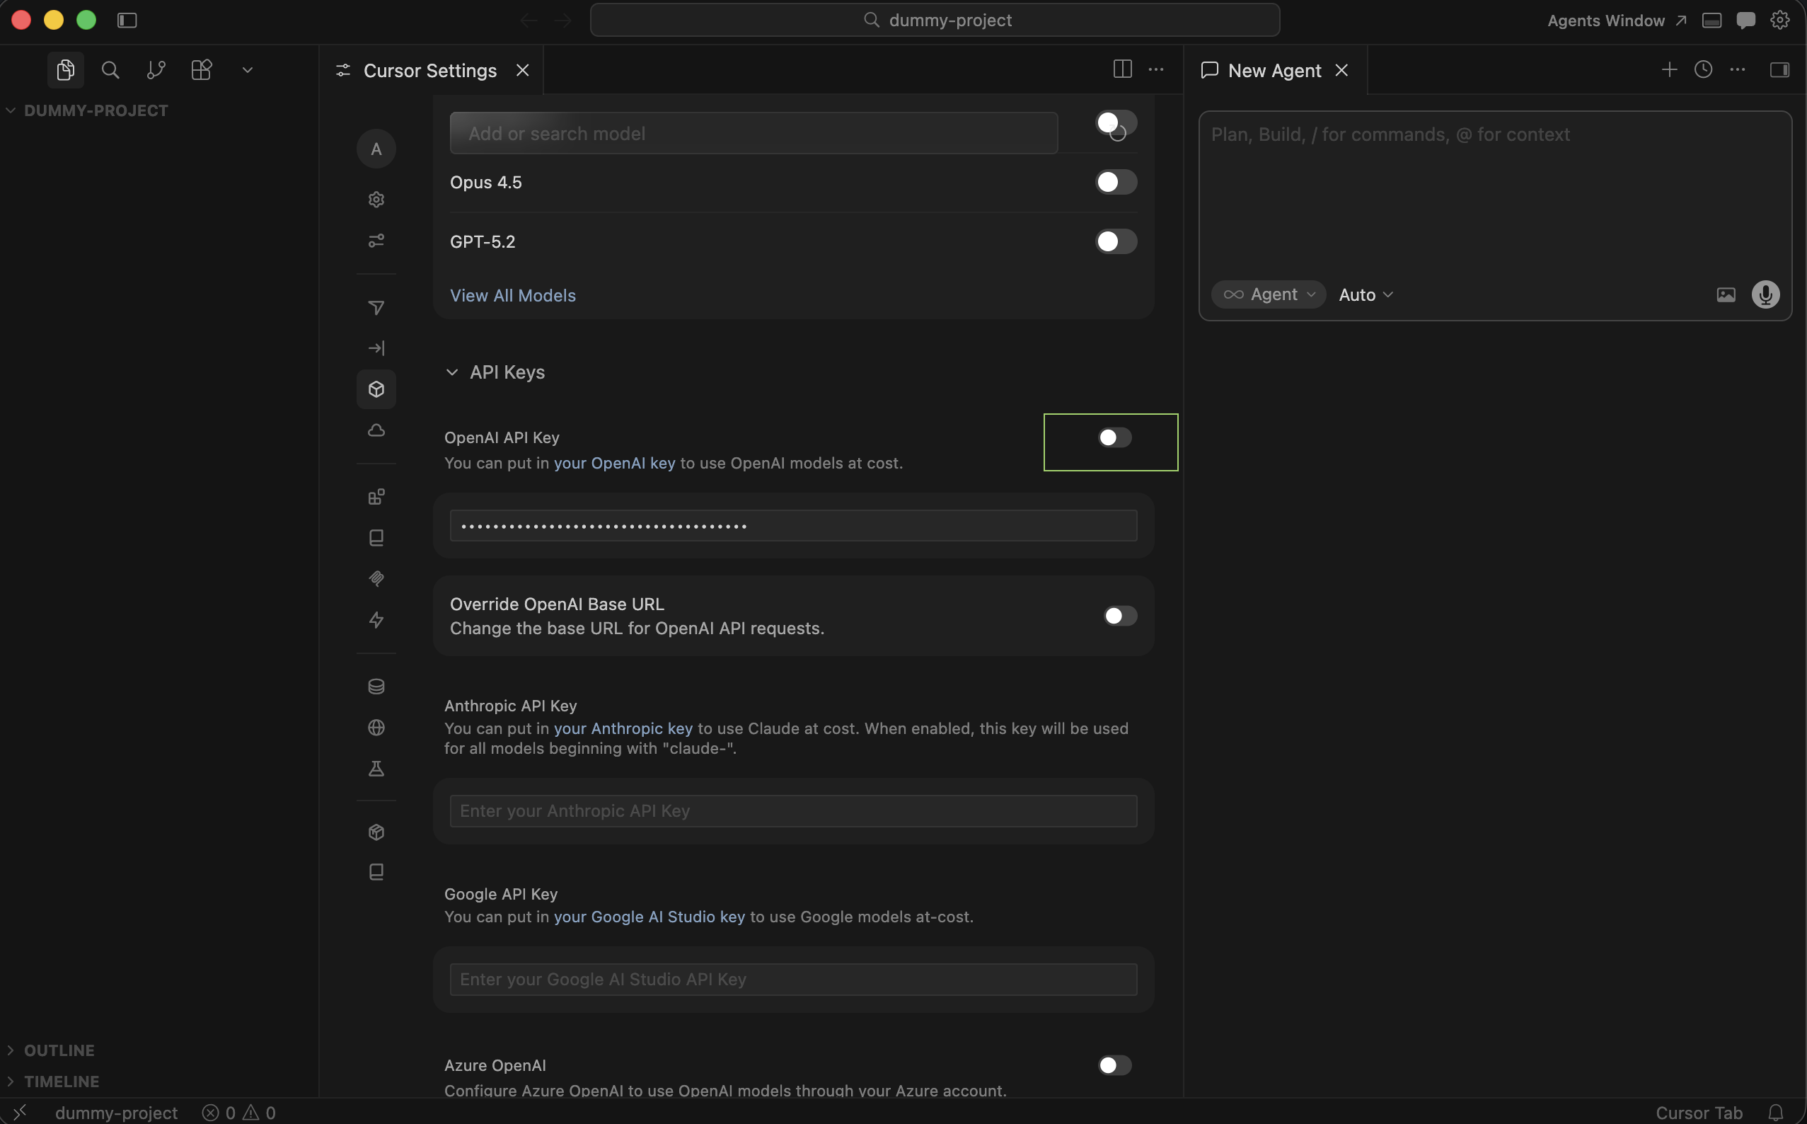Viewport: 1807px width, 1124px height.
Task: Click the Google AI Studio API Key field
Action: [x=794, y=980]
